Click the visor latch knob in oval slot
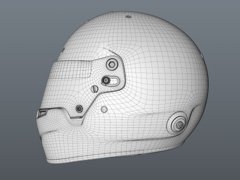This screenshot has height=180, width=240. pos(106,80)
